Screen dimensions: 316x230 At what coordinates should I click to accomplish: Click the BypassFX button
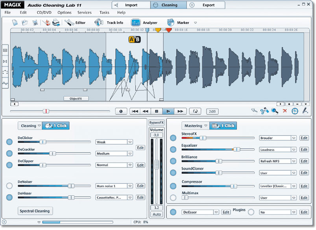(156, 122)
